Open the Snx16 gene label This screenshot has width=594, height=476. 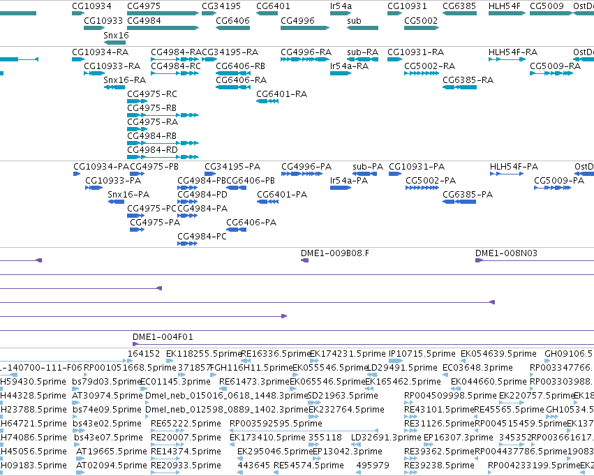click(117, 36)
